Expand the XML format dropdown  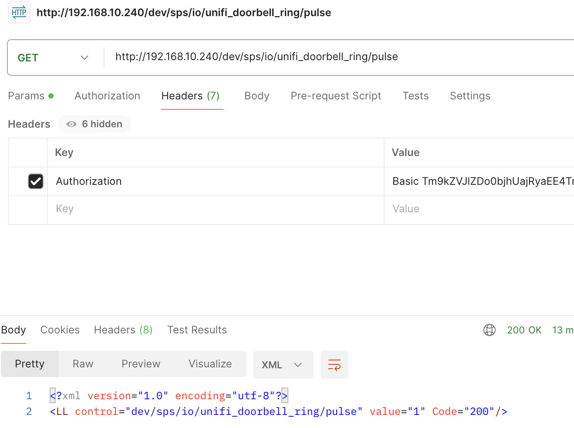click(283, 365)
